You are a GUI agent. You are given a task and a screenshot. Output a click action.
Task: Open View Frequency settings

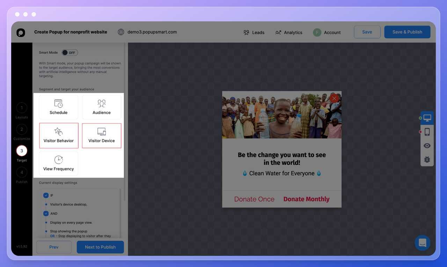tap(58, 163)
